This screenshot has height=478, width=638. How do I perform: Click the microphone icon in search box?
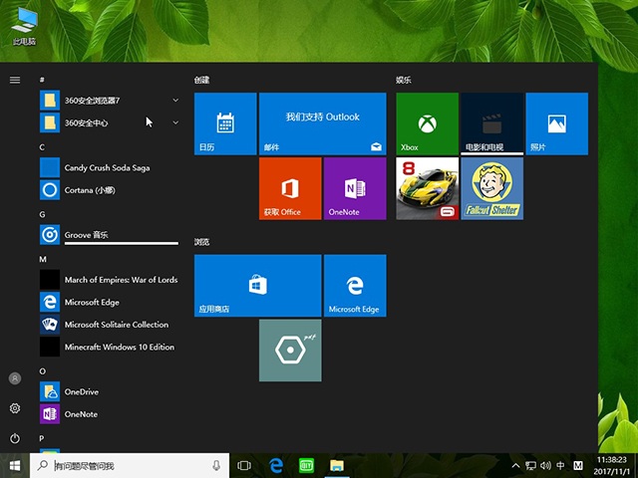click(x=216, y=465)
